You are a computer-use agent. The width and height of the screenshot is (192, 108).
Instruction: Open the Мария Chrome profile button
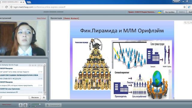(x=176, y=1)
